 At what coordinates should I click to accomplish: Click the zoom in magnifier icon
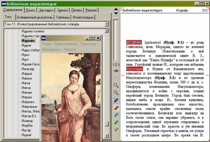(x=116, y=93)
